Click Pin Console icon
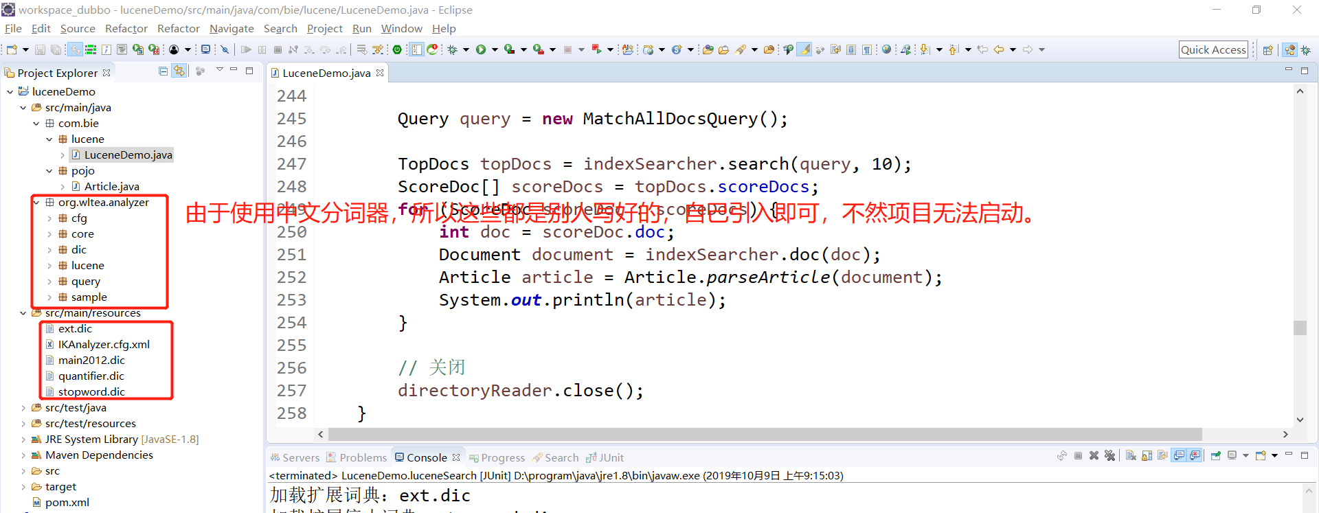 coord(1216,455)
